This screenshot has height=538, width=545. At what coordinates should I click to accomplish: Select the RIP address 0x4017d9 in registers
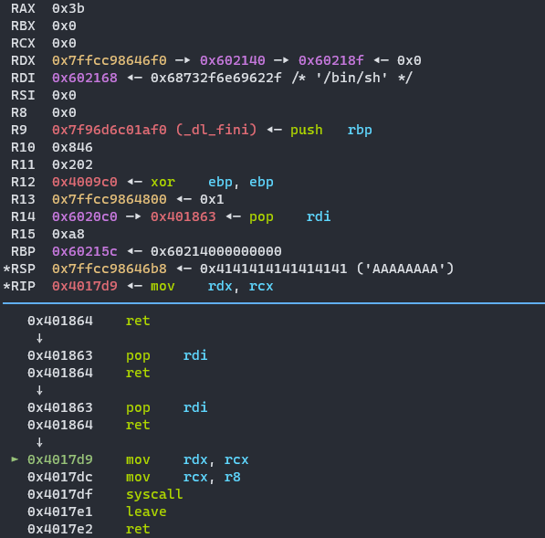[85, 286]
